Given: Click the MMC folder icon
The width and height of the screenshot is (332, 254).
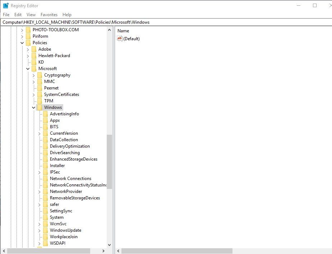Looking at the screenshot, I should point(40,82).
